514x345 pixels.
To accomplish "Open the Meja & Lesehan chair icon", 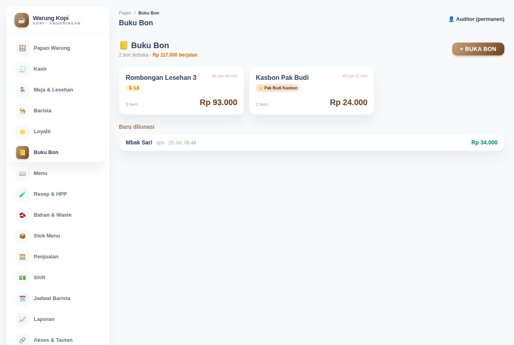I will (22, 90).
